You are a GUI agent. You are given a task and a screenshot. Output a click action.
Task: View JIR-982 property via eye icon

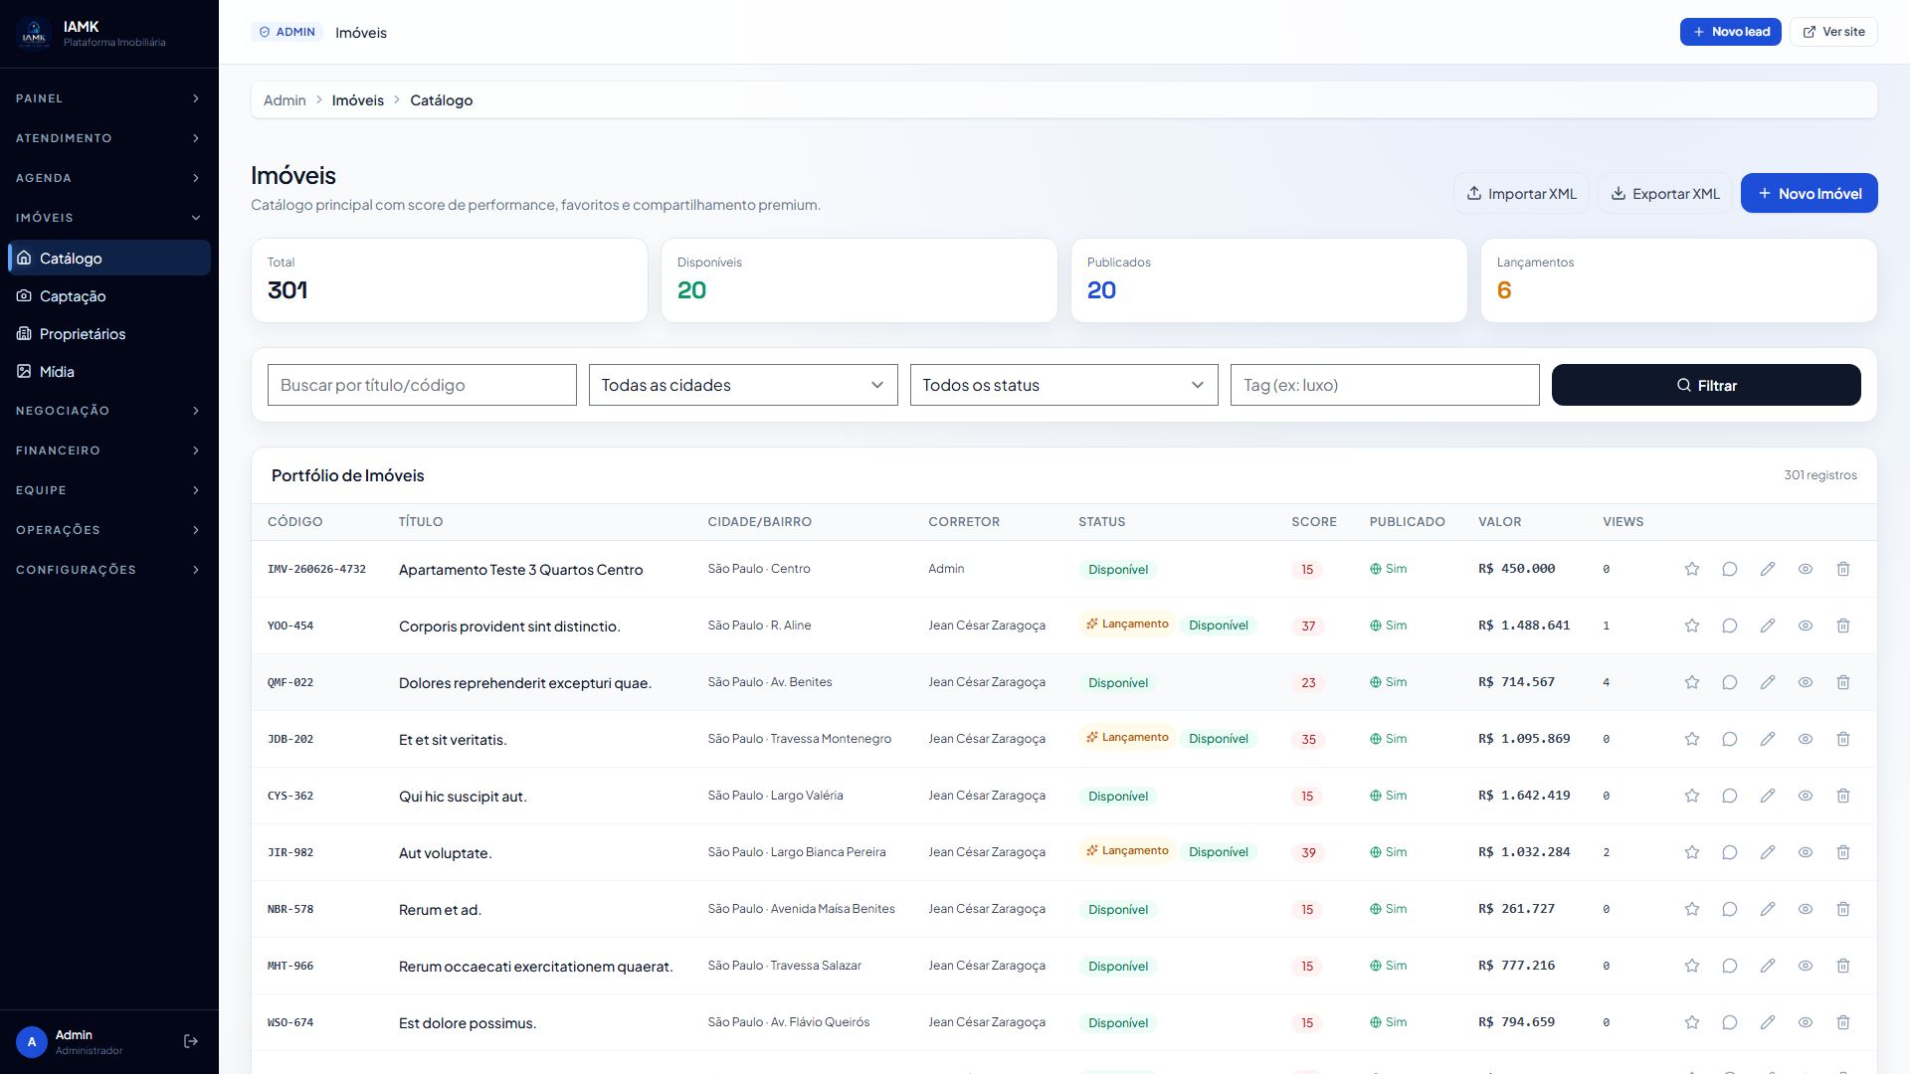pos(1805,852)
